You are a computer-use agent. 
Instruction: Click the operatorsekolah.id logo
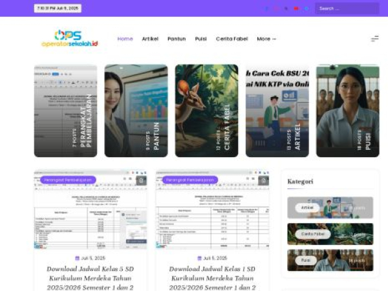pos(69,38)
